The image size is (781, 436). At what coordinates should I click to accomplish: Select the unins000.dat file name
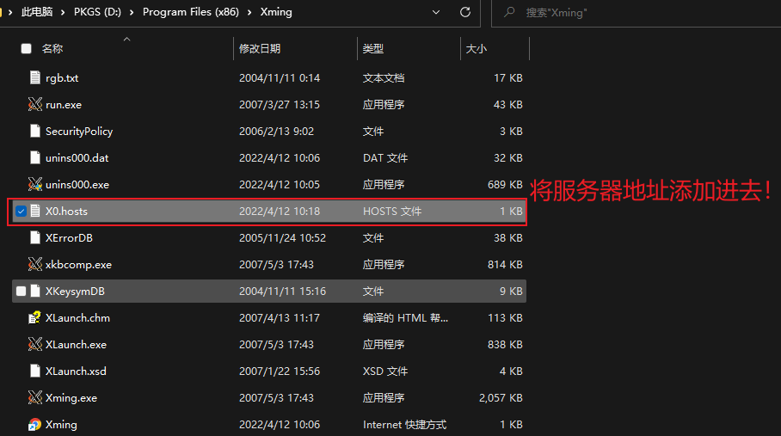[x=77, y=157]
